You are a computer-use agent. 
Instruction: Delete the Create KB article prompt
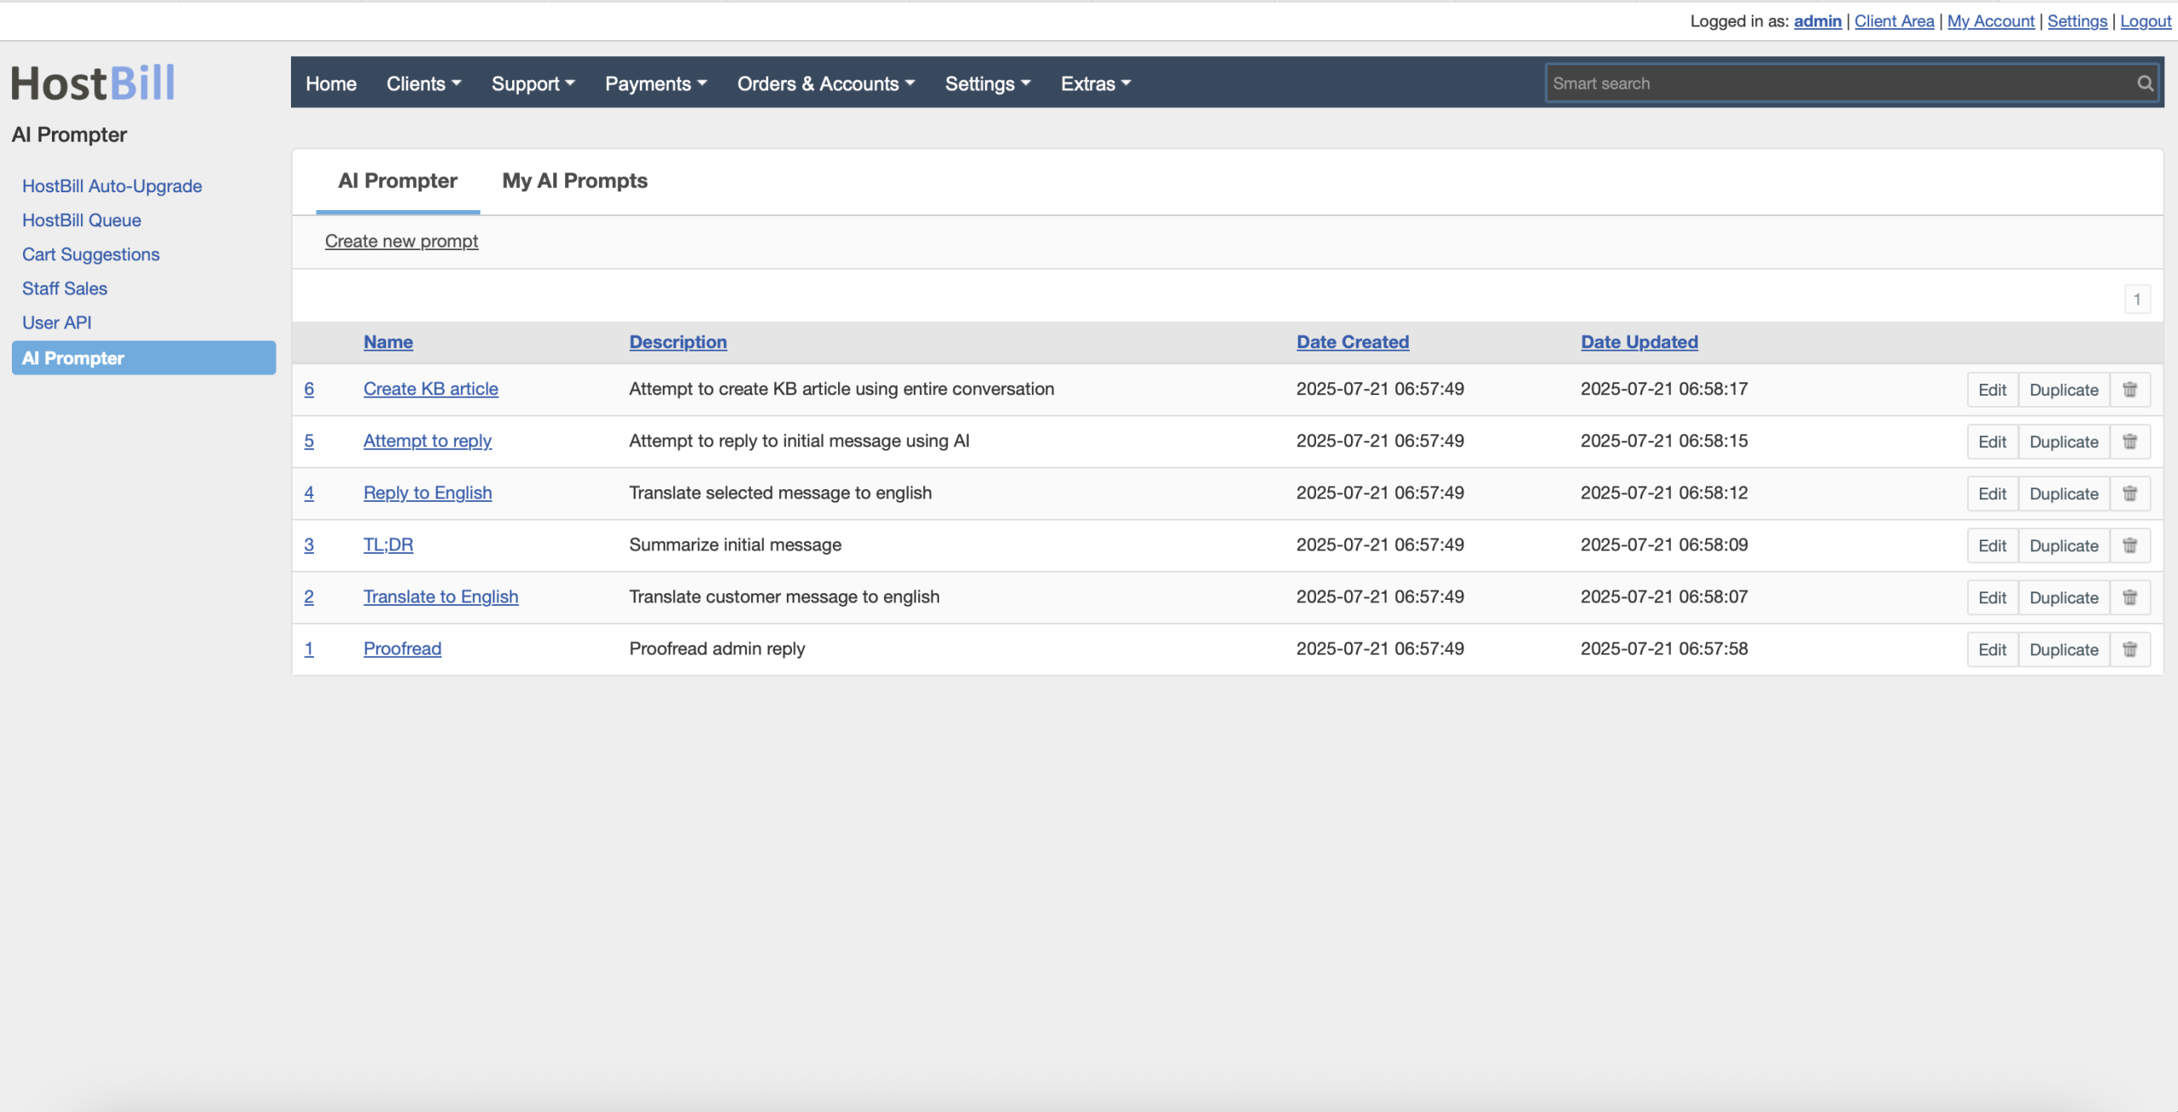pos(2130,390)
